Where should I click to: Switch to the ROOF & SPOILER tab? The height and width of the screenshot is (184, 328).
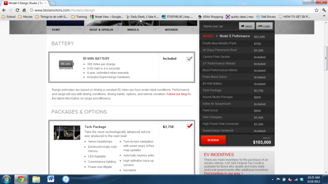click(101, 30)
